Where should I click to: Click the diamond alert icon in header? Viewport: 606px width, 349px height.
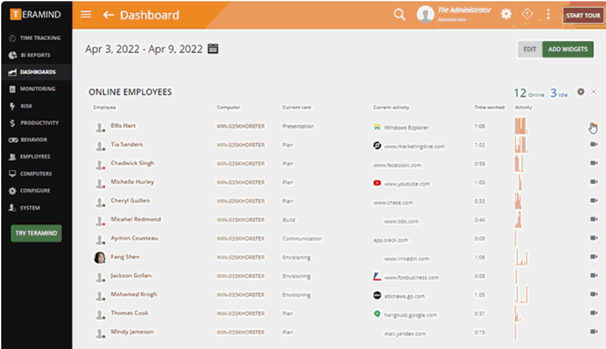[x=527, y=15]
